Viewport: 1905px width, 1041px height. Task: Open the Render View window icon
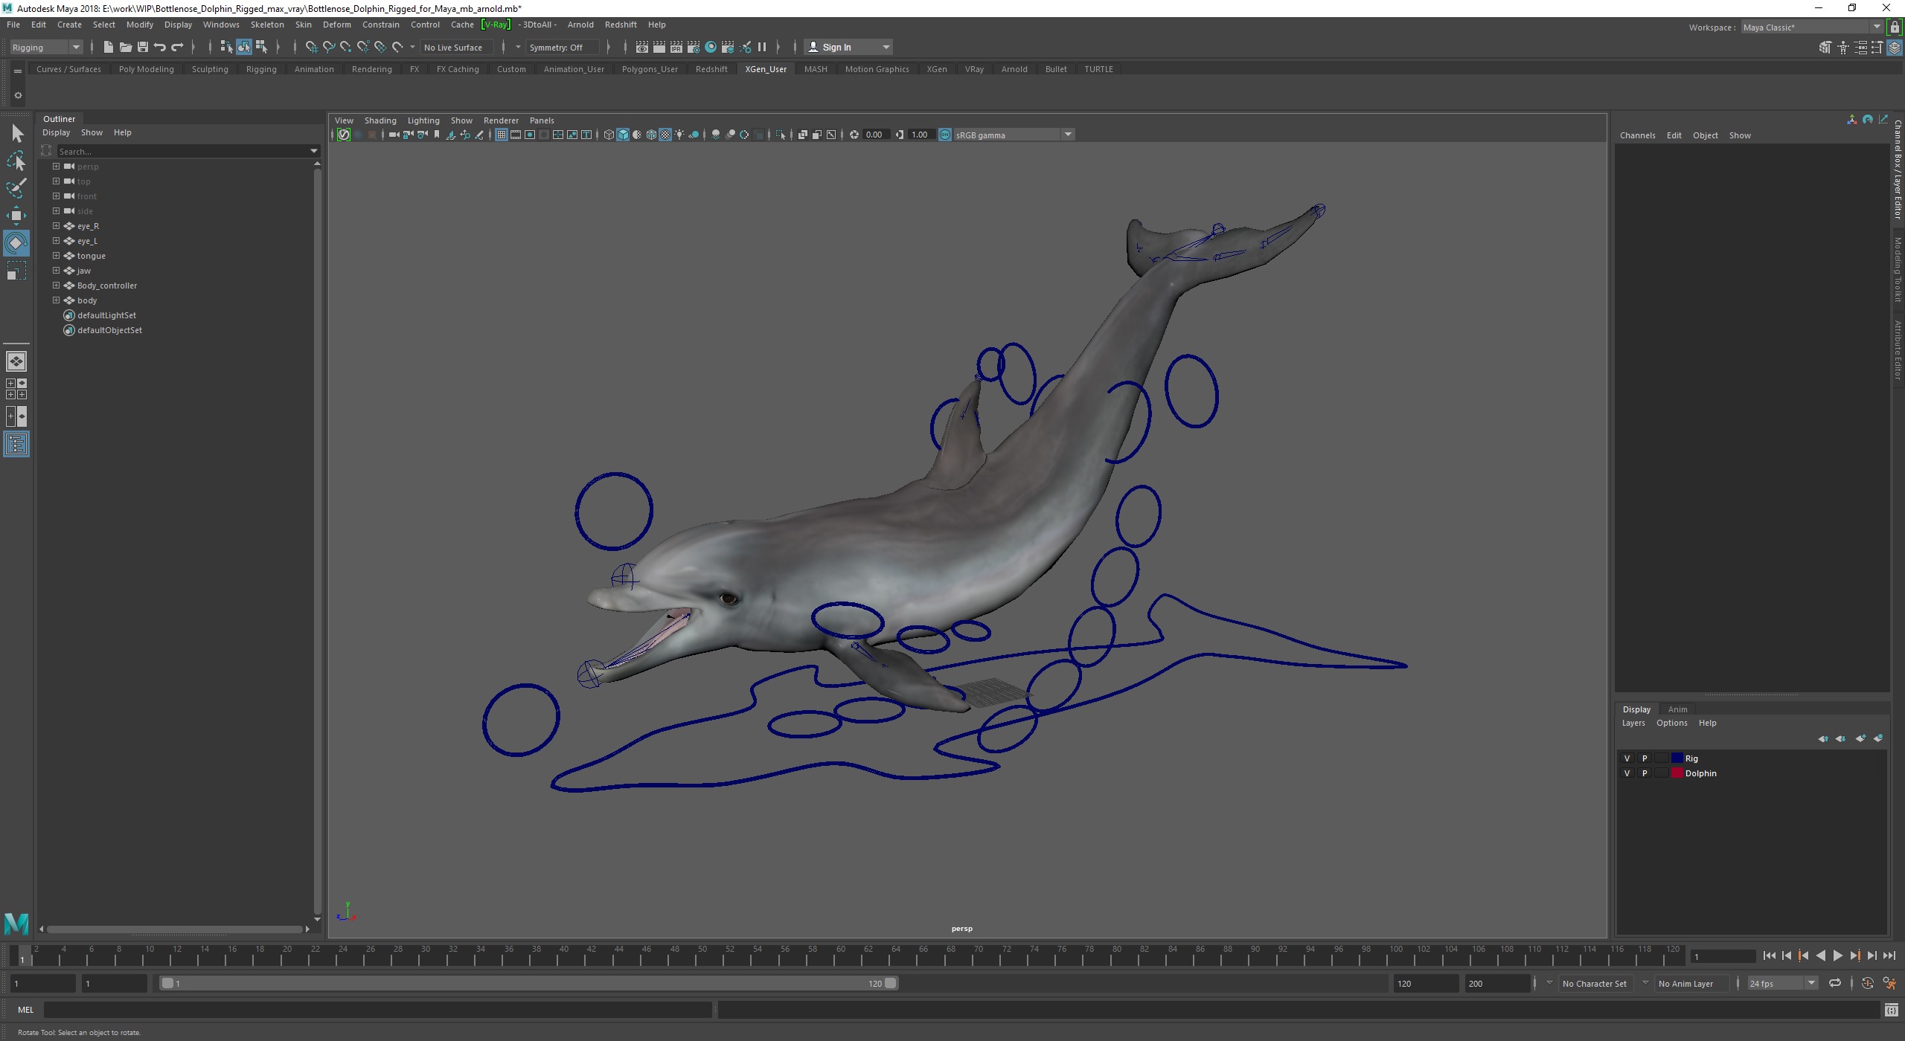click(641, 47)
